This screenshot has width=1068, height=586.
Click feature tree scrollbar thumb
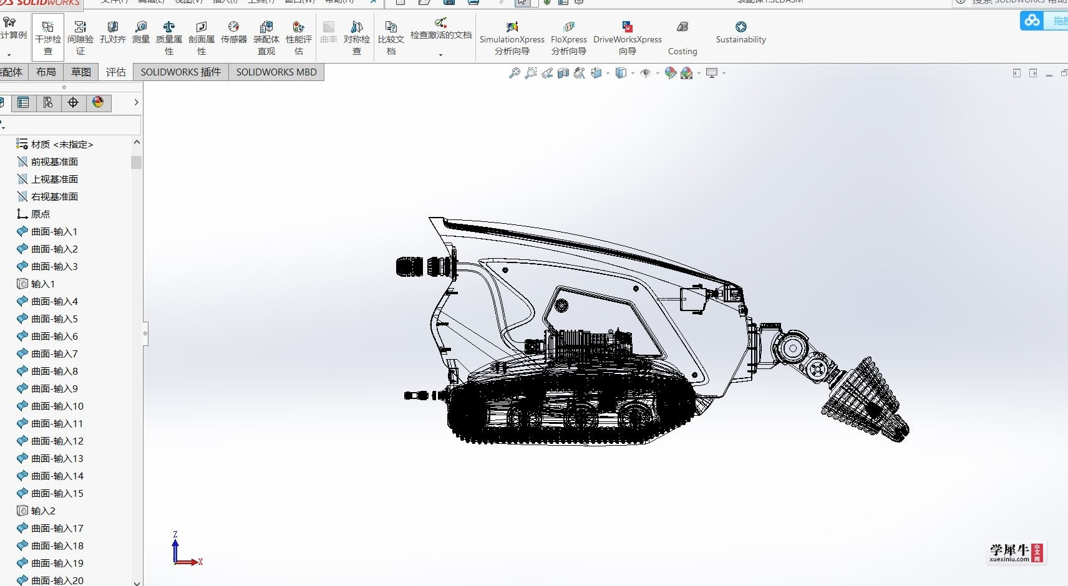click(136, 162)
